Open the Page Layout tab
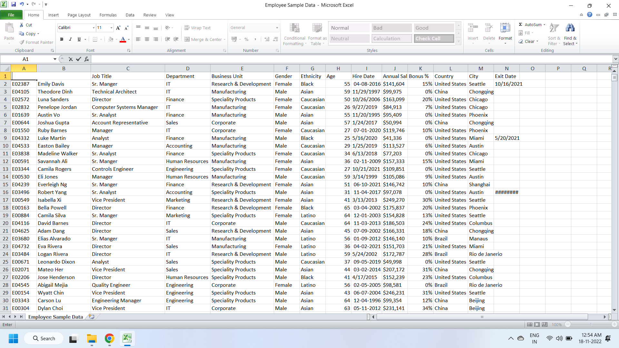The image size is (619, 348). point(79,15)
